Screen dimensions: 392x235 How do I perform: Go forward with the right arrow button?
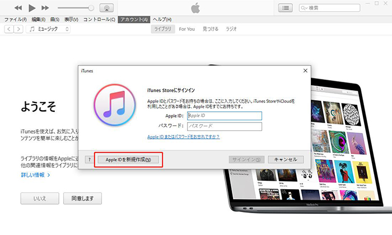pyautogui.click(x=18, y=29)
